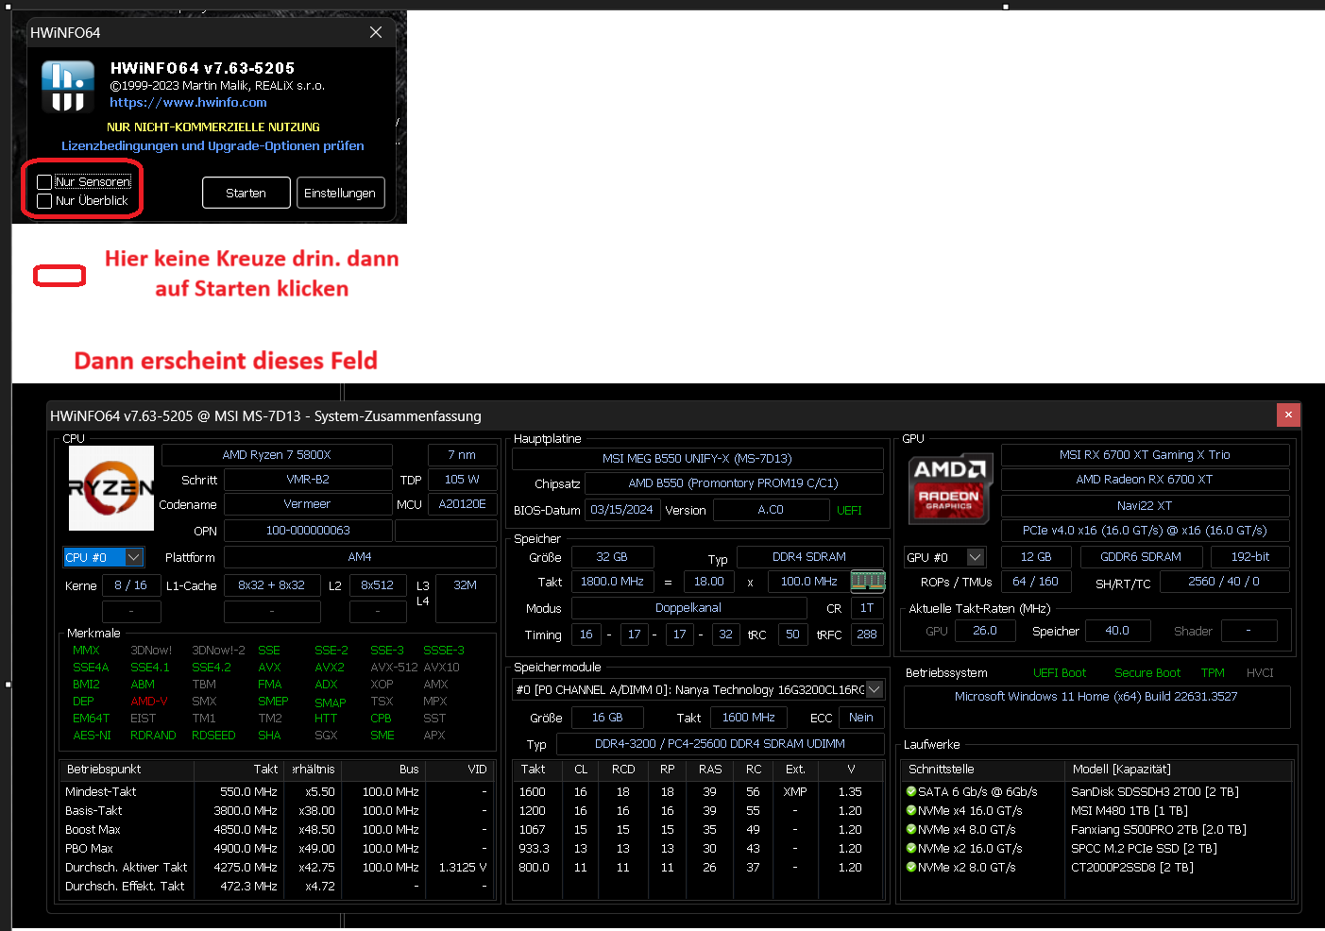Click the Secure Boot label
The height and width of the screenshot is (931, 1325).
(x=1147, y=673)
